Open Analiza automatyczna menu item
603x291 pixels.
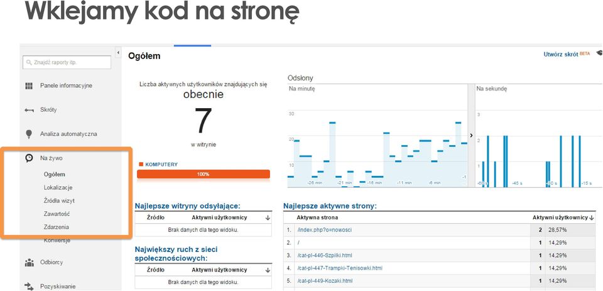(x=68, y=134)
